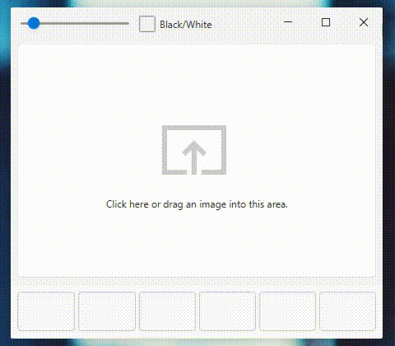Minimize the application window
Screen dimensions: 395x346
[288, 22]
